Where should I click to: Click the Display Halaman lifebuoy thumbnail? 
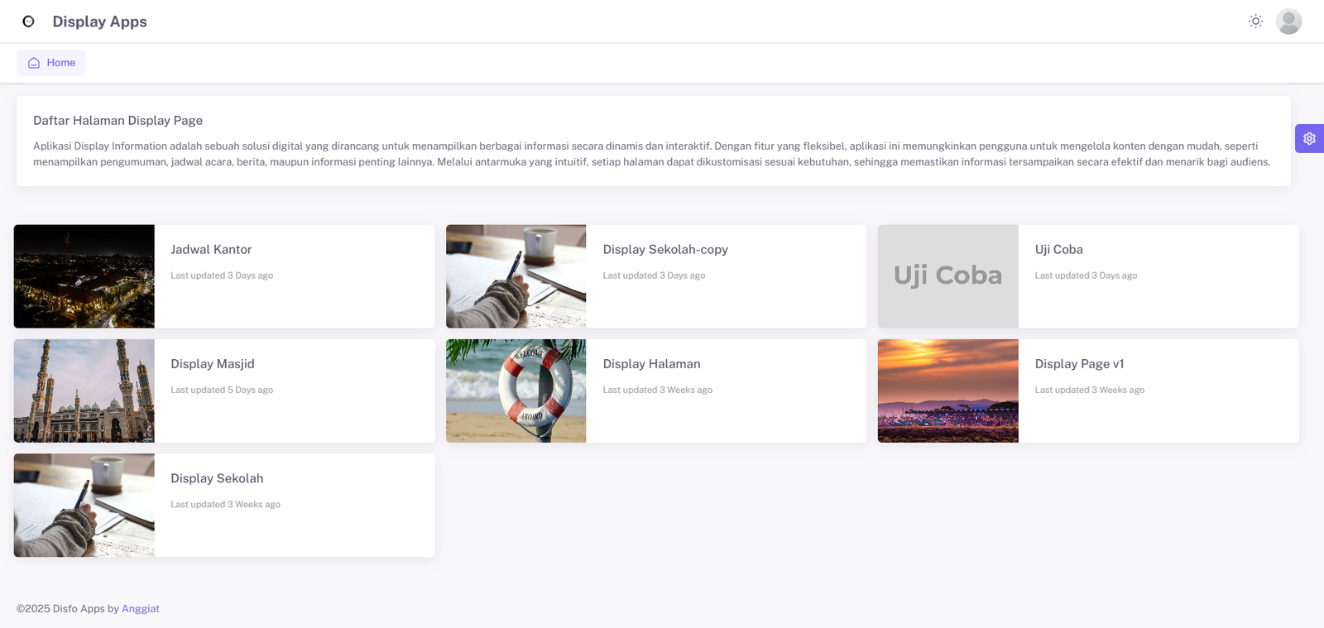tap(516, 391)
